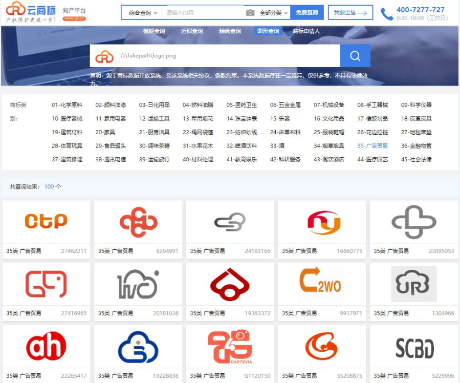Open the red ah trademark logo

[46, 346]
